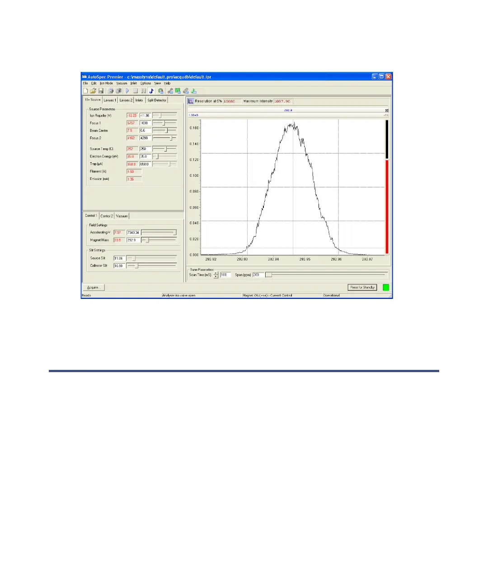Image resolution: width=488 pixels, height=586 pixels.
Task: Click the Focus 2 setpoint field
Action: click(145, 138)
